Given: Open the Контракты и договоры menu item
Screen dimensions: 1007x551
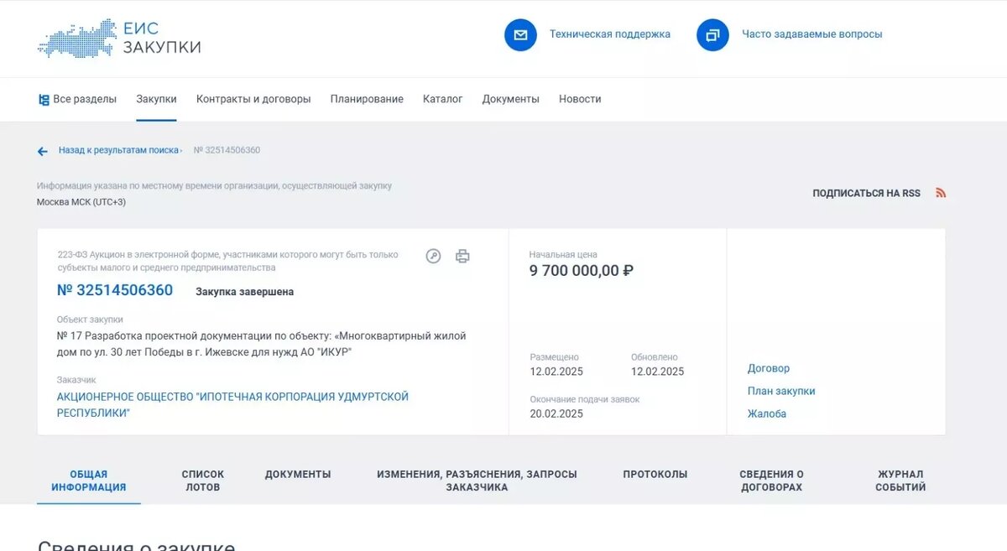Looking at the screenshot, I should 252,98.
